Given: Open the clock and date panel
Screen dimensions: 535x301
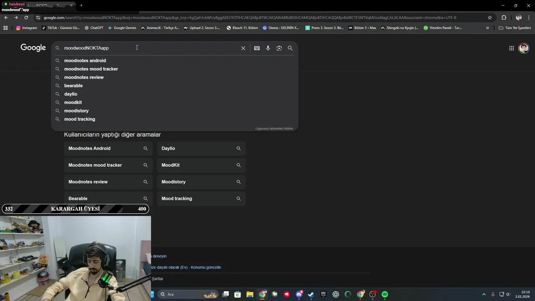Looking at the screenshot, I should (522, 294).
